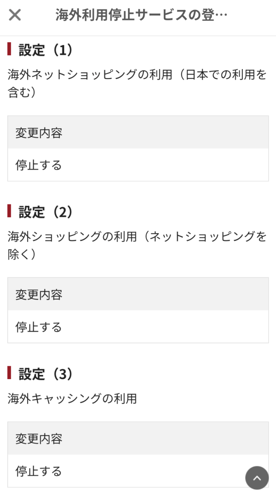
Task: Select the 設定（1） heading
Action: (x=46, y=50)
